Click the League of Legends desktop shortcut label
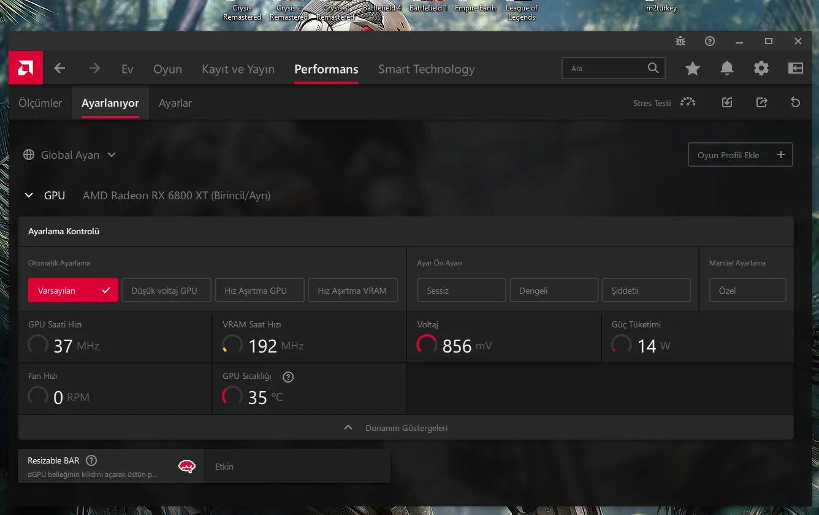The height and width of the screenshot is (515, 819). [x=522, y=13]
